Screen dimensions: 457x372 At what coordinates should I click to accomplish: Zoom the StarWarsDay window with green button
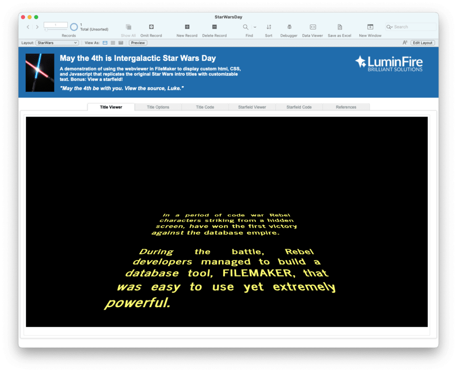click(36, 17)
